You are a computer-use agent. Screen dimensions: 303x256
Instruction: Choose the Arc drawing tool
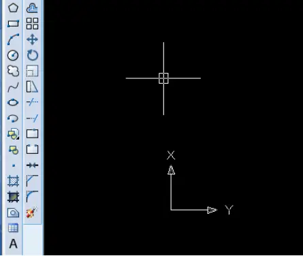tap(13, 39)
